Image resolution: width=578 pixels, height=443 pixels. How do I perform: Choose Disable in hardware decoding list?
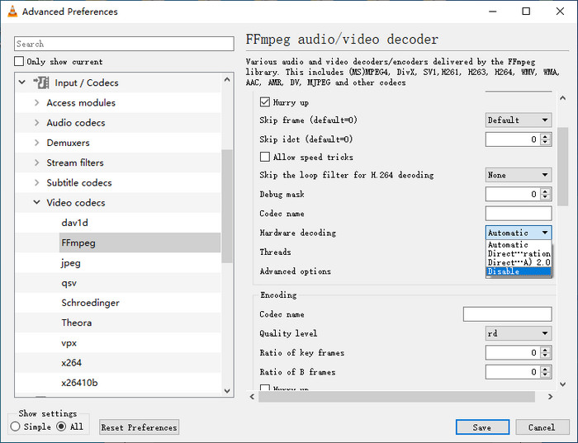click(519, 271)
